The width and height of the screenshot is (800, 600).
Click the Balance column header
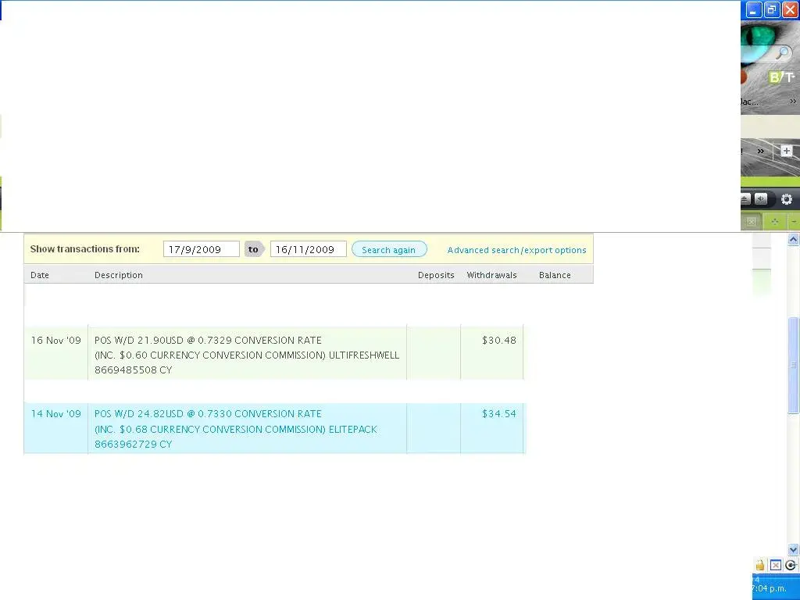pos(555,275)
